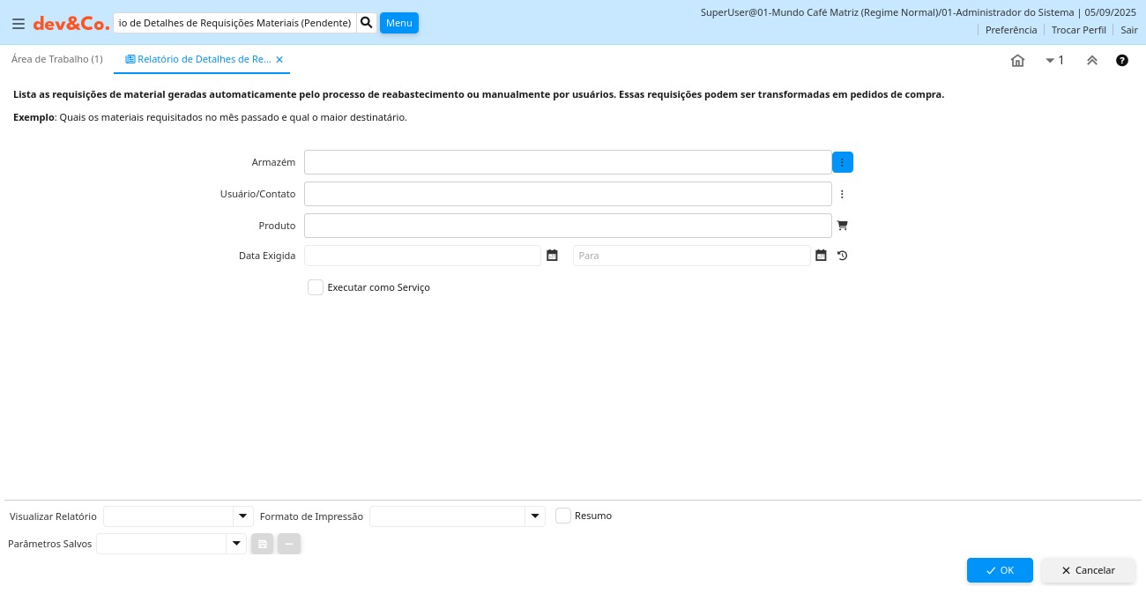Click the search magnifier icon
The width and height of the screenshot is (1146, 594).
[367, 23]
